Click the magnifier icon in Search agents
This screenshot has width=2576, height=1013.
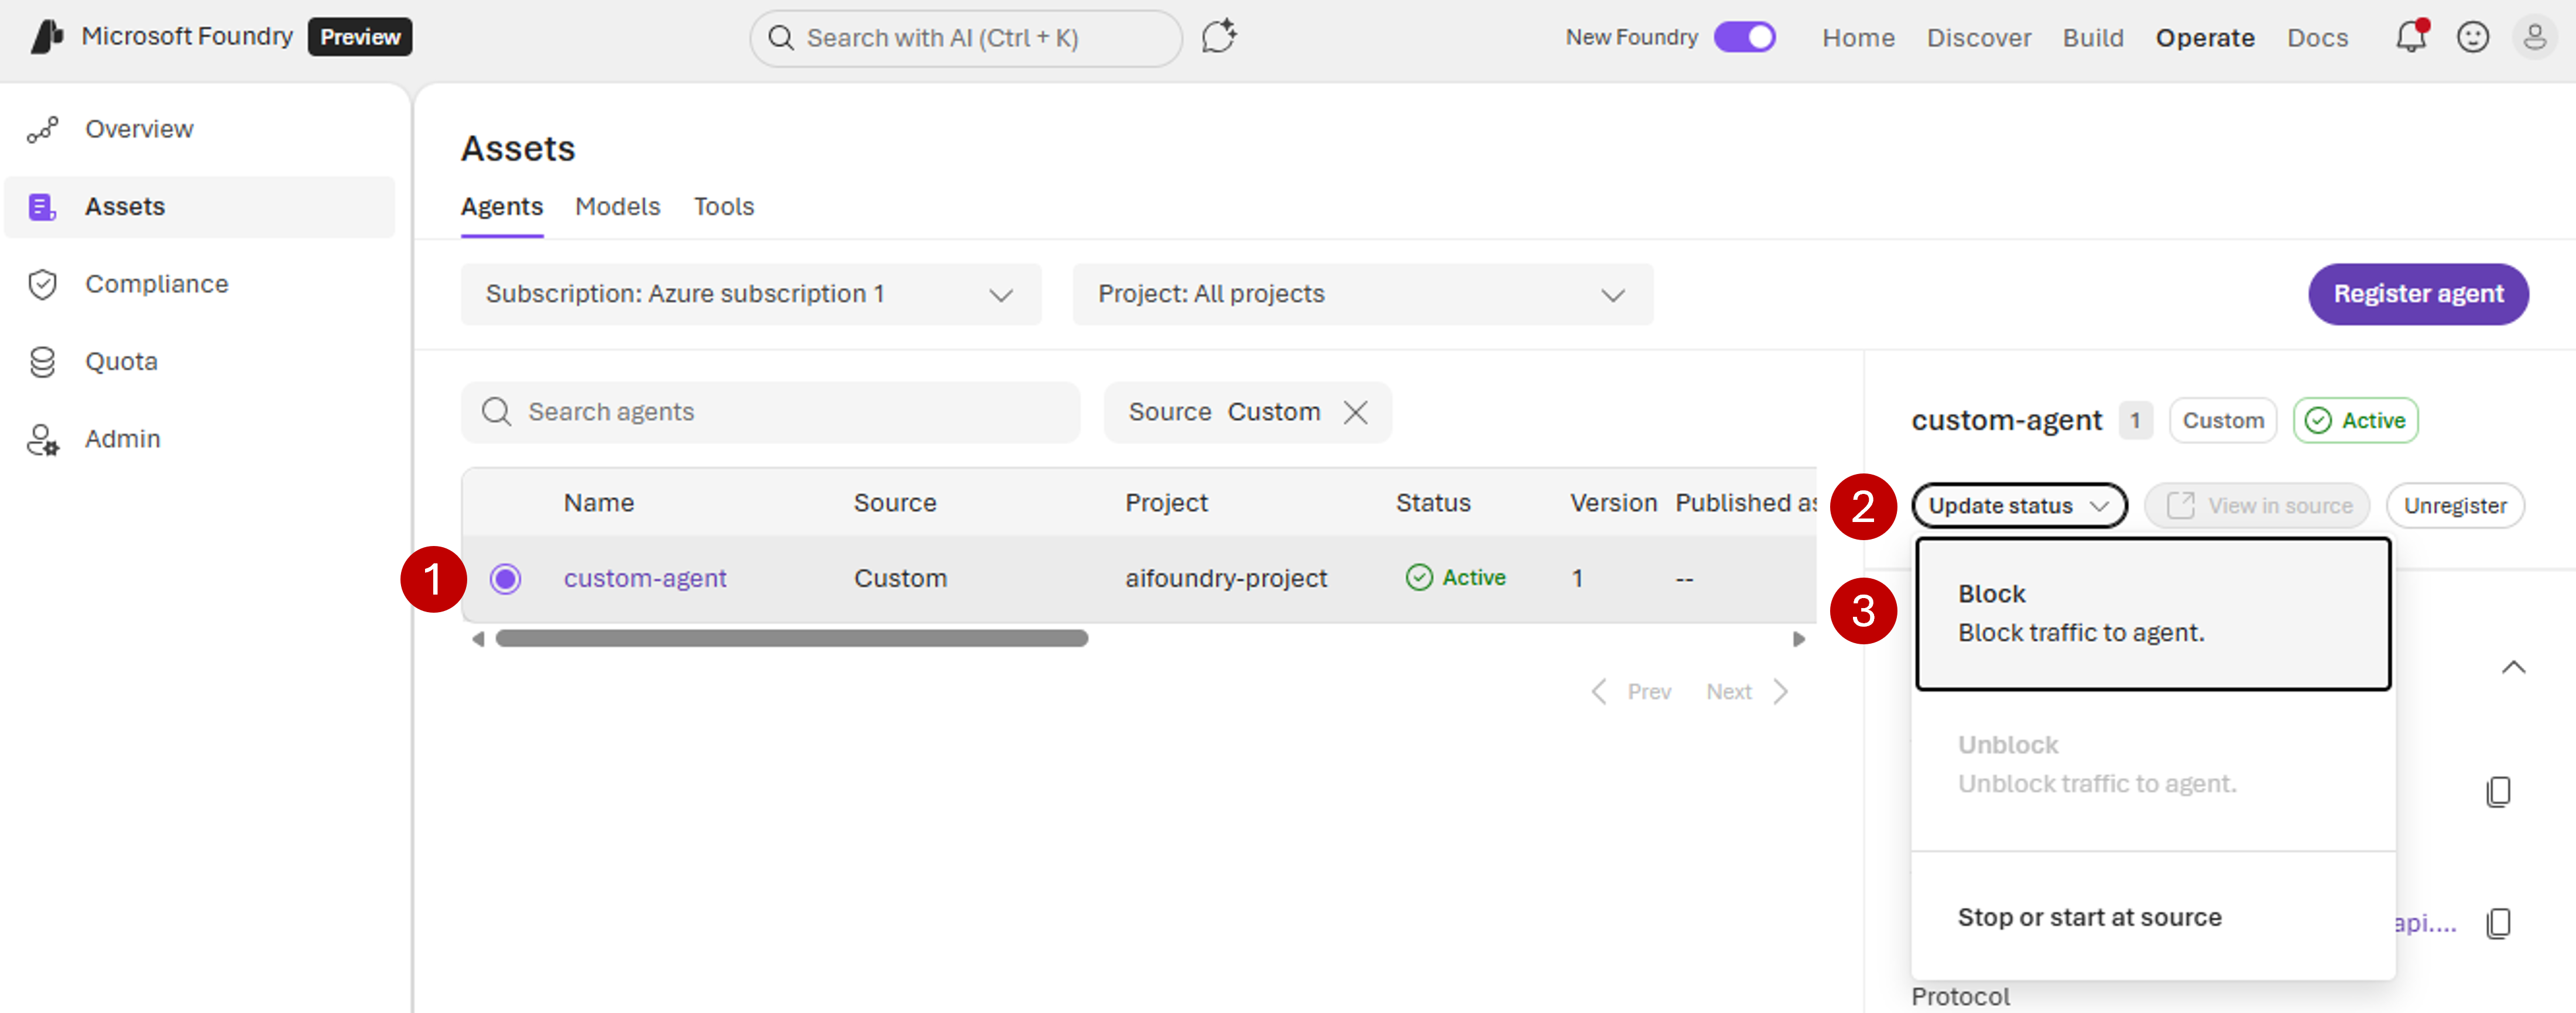[497, 412]
